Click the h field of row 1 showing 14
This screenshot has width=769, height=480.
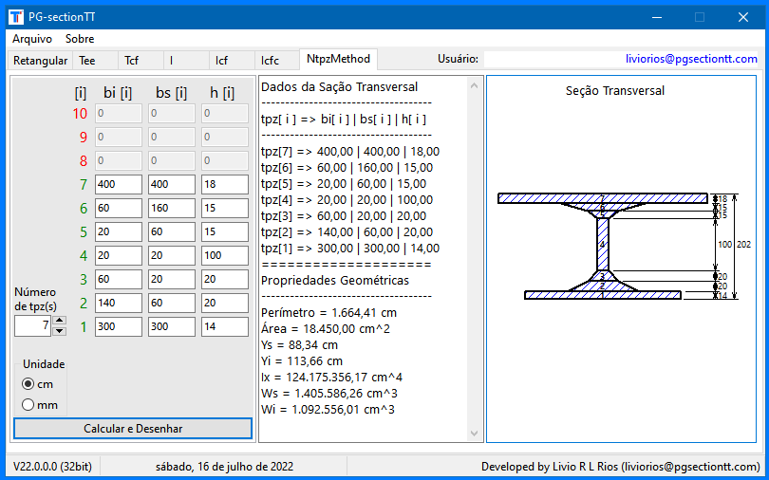(x=225, y=326)
